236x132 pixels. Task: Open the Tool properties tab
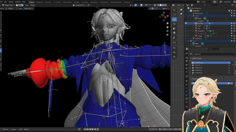pyautogui.click(x=187, y=53)
